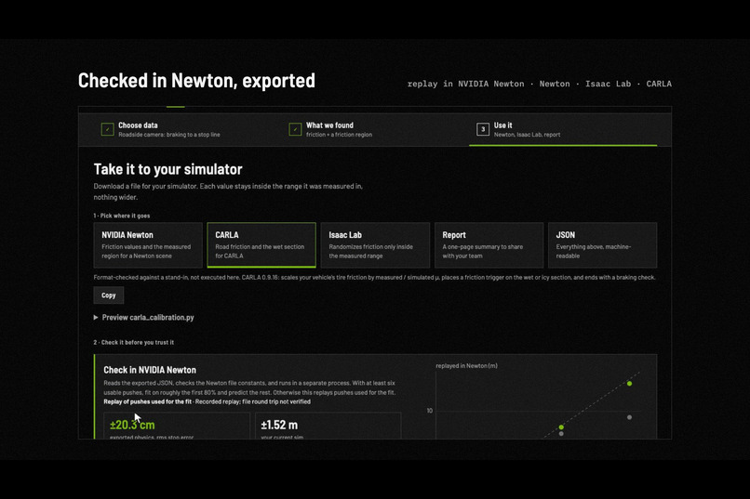Screen dimensions: 750x499
Task: Select the JSON export card
Action: tap(603, 245)
